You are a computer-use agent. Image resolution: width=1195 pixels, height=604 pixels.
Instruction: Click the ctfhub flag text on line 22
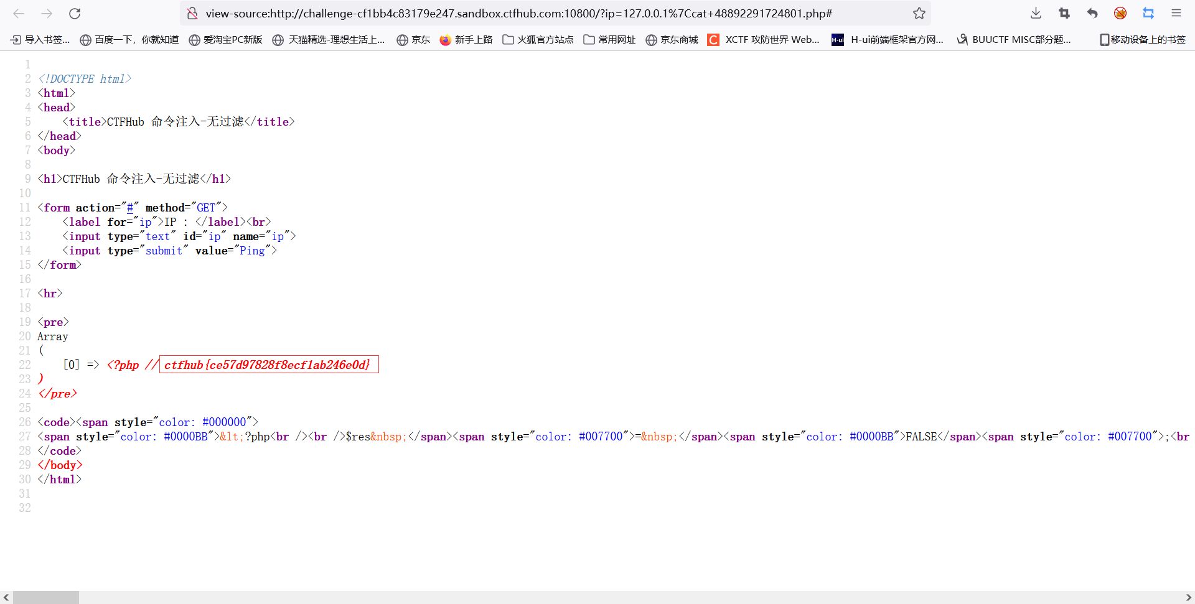tap(268, 365)
